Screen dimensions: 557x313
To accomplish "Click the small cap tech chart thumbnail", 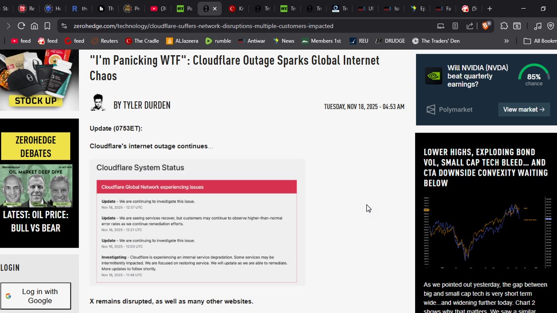I will [x=487, y=233].
